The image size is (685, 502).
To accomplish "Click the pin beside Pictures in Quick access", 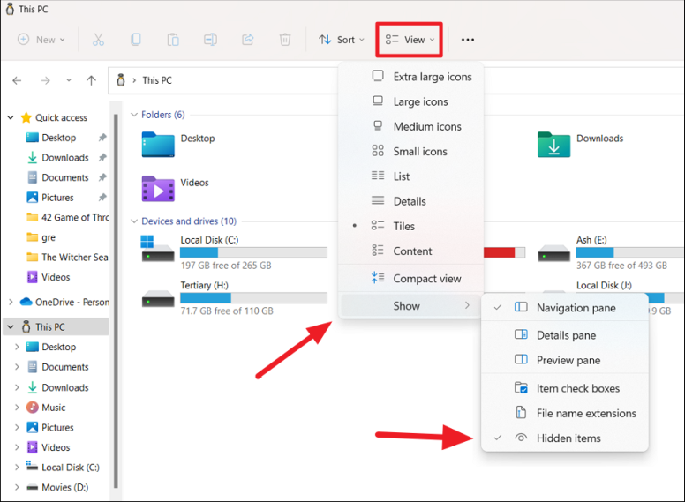I will coord(102,198).
